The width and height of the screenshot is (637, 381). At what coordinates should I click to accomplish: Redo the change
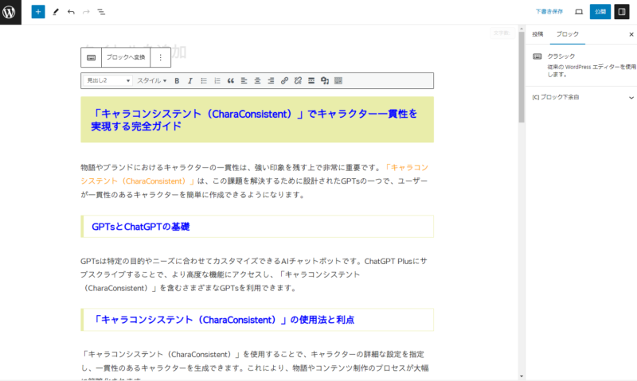tap(86, 12)
